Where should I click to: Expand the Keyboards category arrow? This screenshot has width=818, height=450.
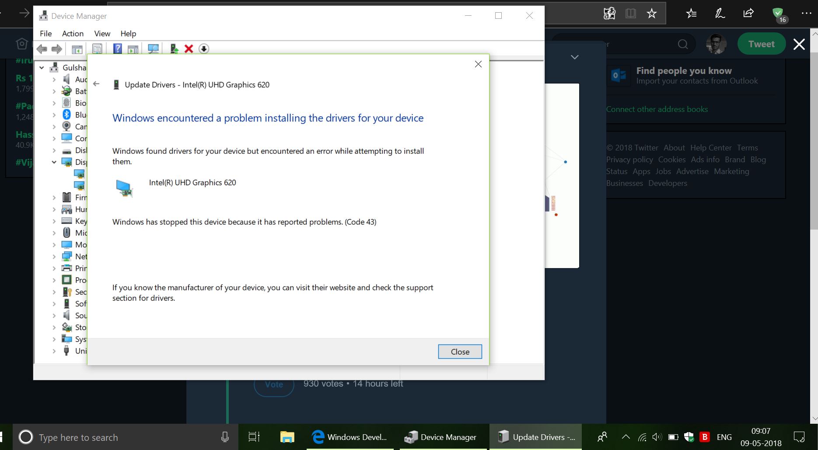tap(54, 221)
